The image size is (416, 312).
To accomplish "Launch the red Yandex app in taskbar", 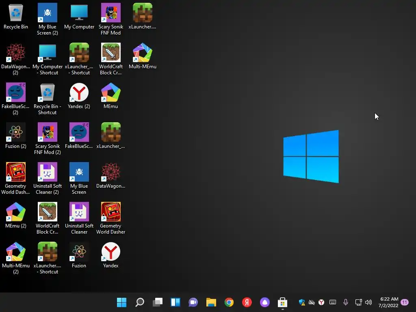I will (247, 302).
